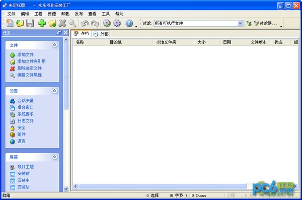302x200 pixels.
Task: Sort by the 名称 column header
Action: [90, 42]
